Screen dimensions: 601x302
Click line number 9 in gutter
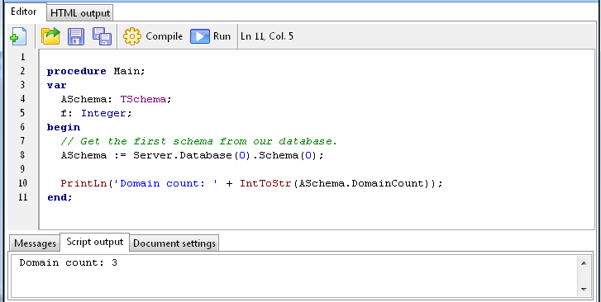point(22,169)
